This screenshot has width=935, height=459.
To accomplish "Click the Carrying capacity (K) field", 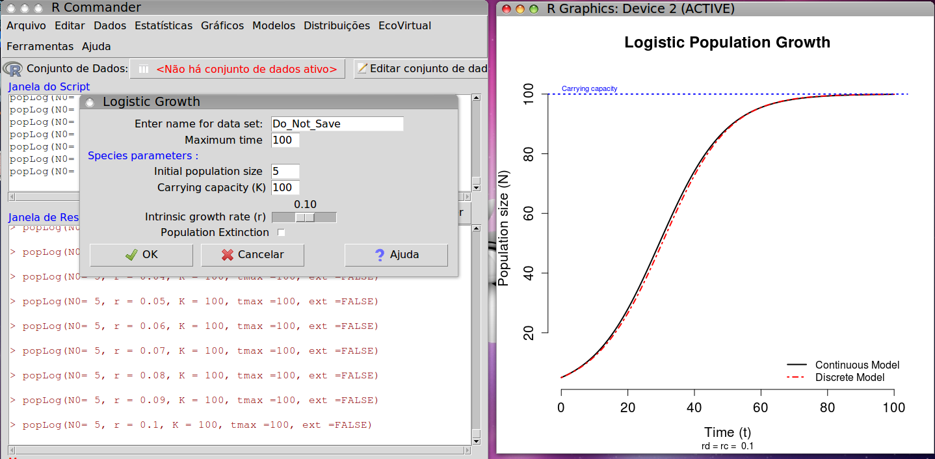I will click(x=285, y=188).
